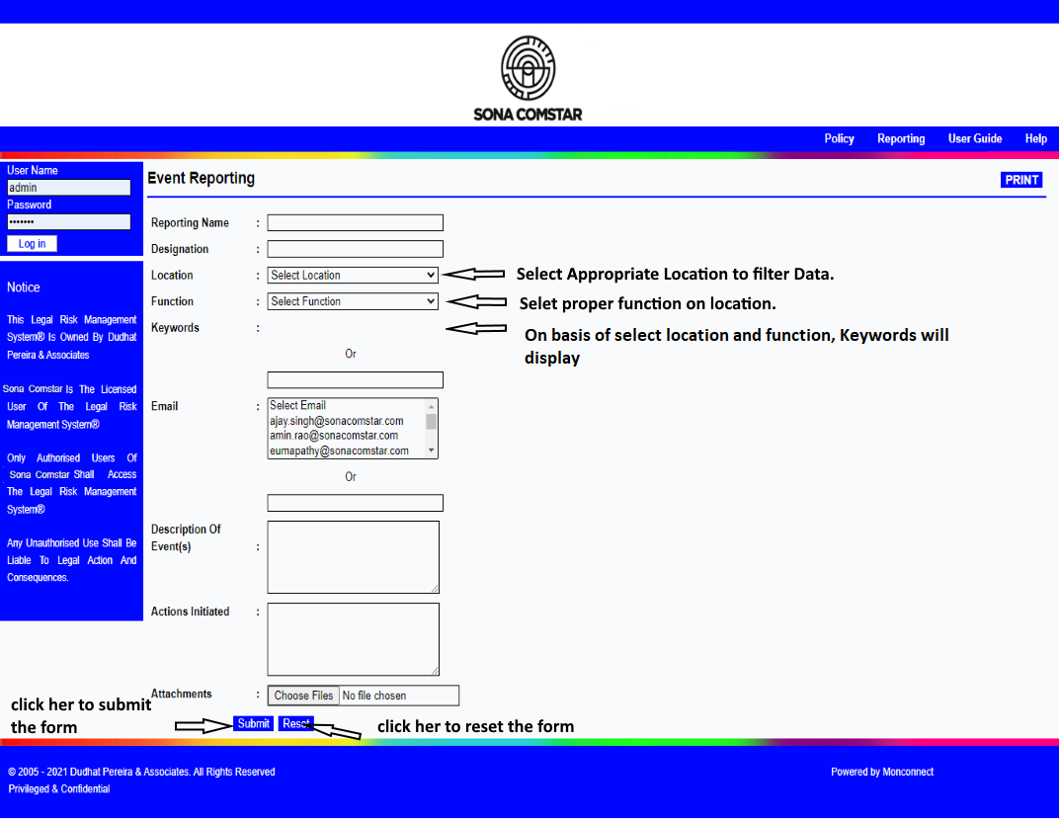Click the Log in button
Screen dimensions: 1059x820
click(x=32, y=244)
